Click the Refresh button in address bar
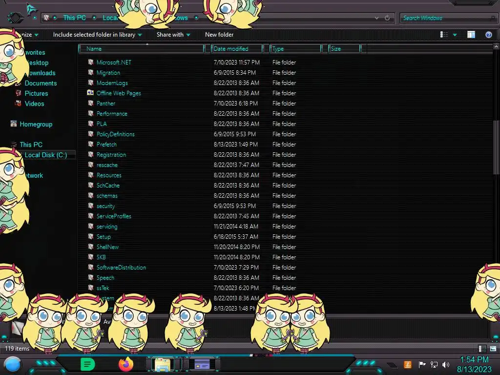Screen dimensions: 500x375 pyautogui.click(x=387, y=18)
